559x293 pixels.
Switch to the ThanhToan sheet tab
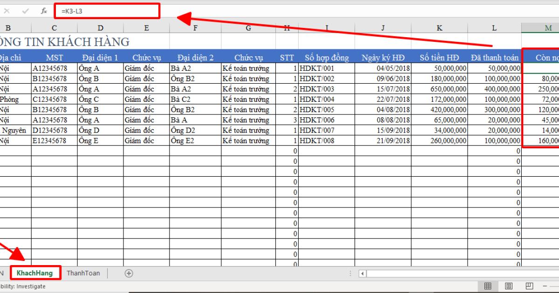pos(84,273)
